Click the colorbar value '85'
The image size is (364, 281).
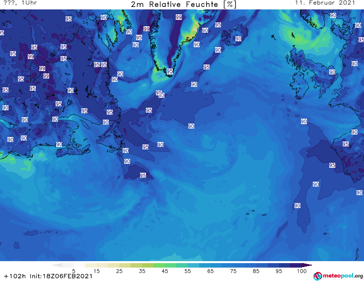tap(256, 271)
